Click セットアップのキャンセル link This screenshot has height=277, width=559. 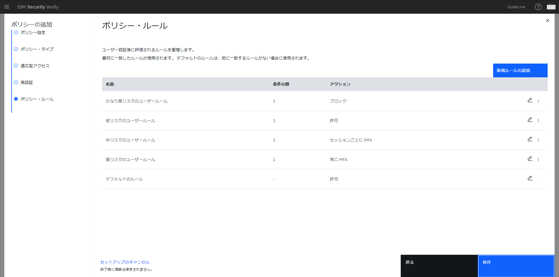[125, 262]
